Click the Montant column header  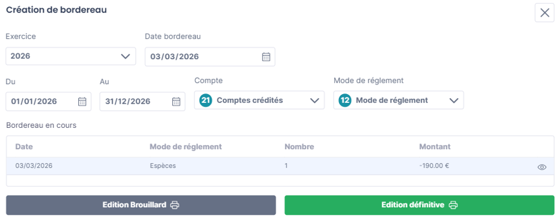(435, 147)
